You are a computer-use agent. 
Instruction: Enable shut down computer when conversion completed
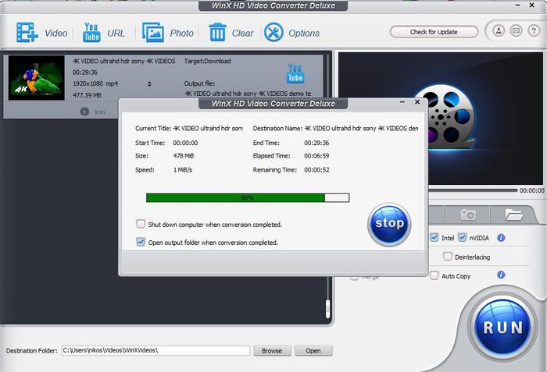pyautogui.click(x=141, y=224)
